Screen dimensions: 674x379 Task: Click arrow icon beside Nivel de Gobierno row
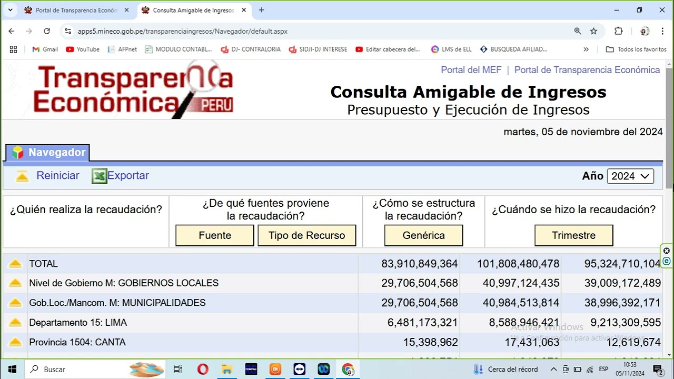point(15,283)
